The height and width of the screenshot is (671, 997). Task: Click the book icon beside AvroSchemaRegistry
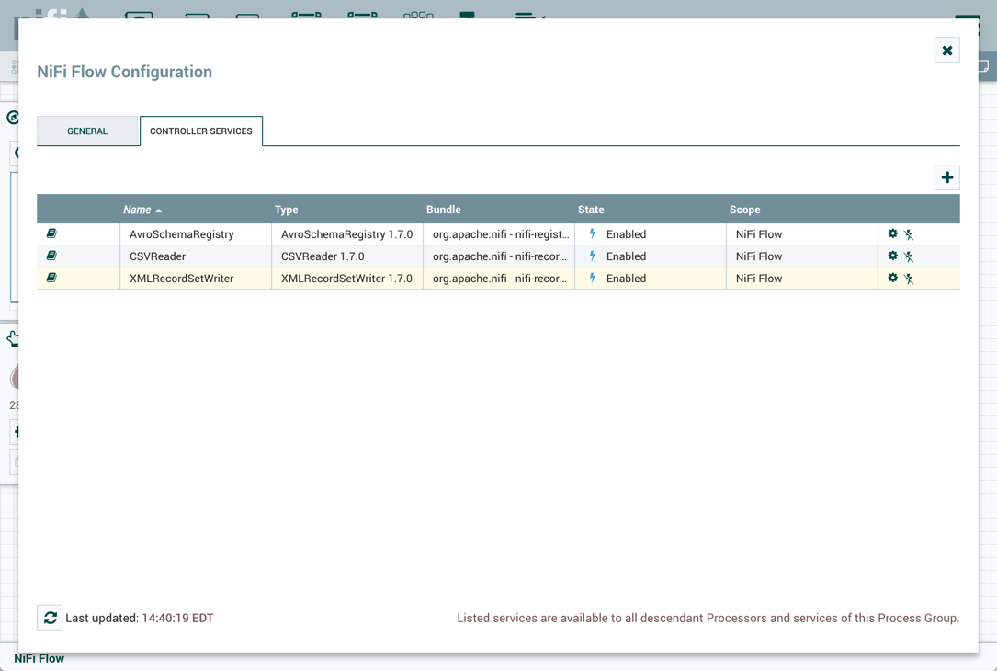[51, 233]
